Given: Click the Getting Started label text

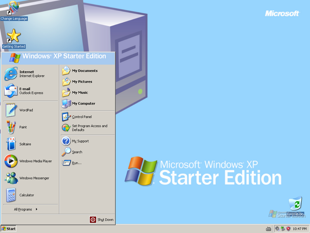Looking at the screenshot, I should (14, 46).
